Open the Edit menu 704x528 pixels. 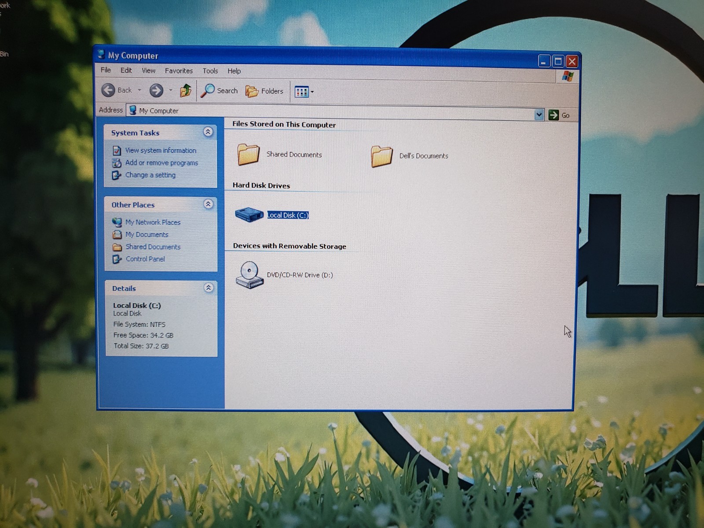point(126,70)
